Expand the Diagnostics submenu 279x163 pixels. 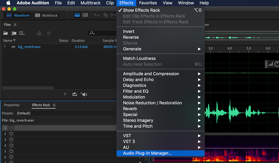pyautogui.click(x=160, y=85)
